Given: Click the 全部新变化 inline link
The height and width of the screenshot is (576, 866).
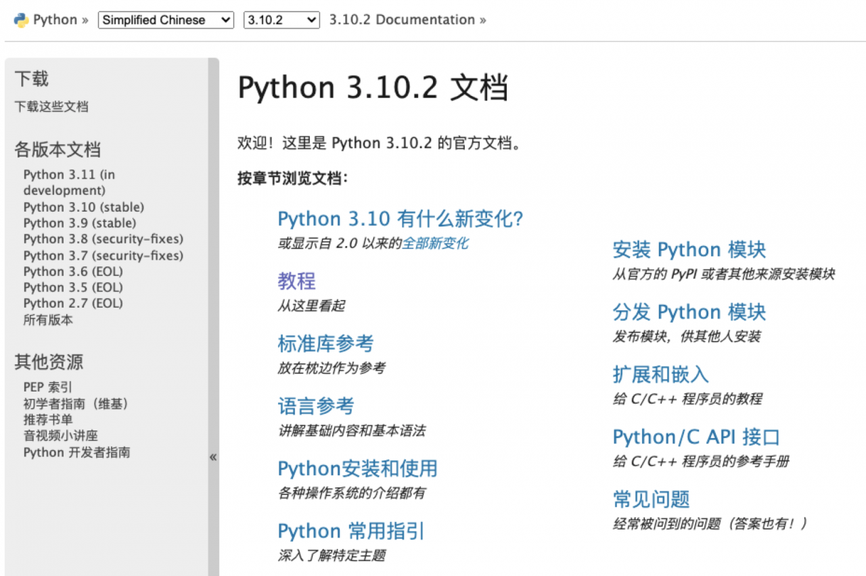Looking at the screenshot, I should [x=435, y=243].
